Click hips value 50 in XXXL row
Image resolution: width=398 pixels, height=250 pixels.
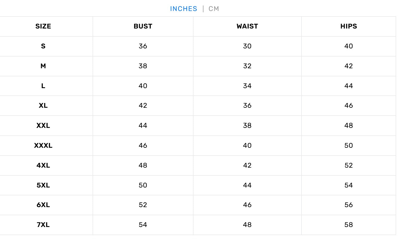[349, 146]
